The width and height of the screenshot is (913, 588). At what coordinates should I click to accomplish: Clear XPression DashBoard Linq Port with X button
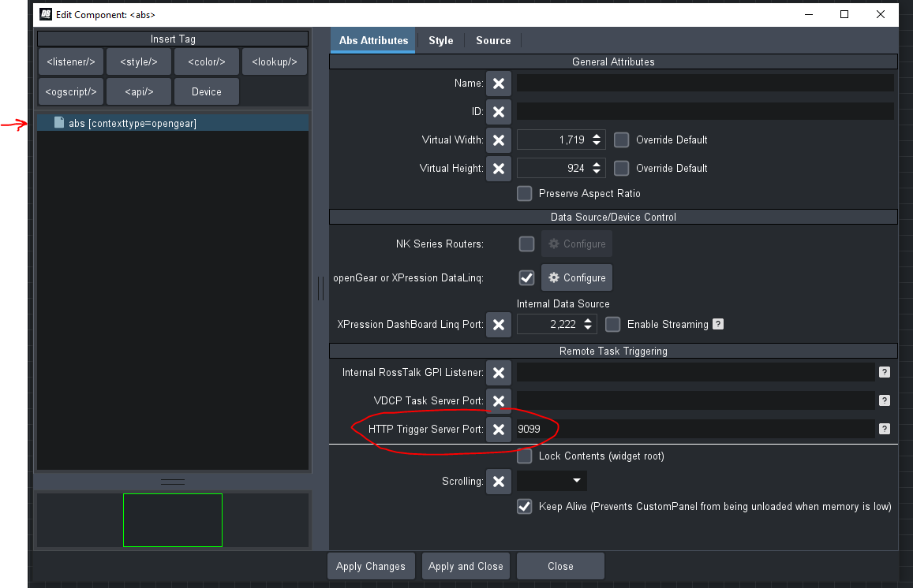(499, 325)
